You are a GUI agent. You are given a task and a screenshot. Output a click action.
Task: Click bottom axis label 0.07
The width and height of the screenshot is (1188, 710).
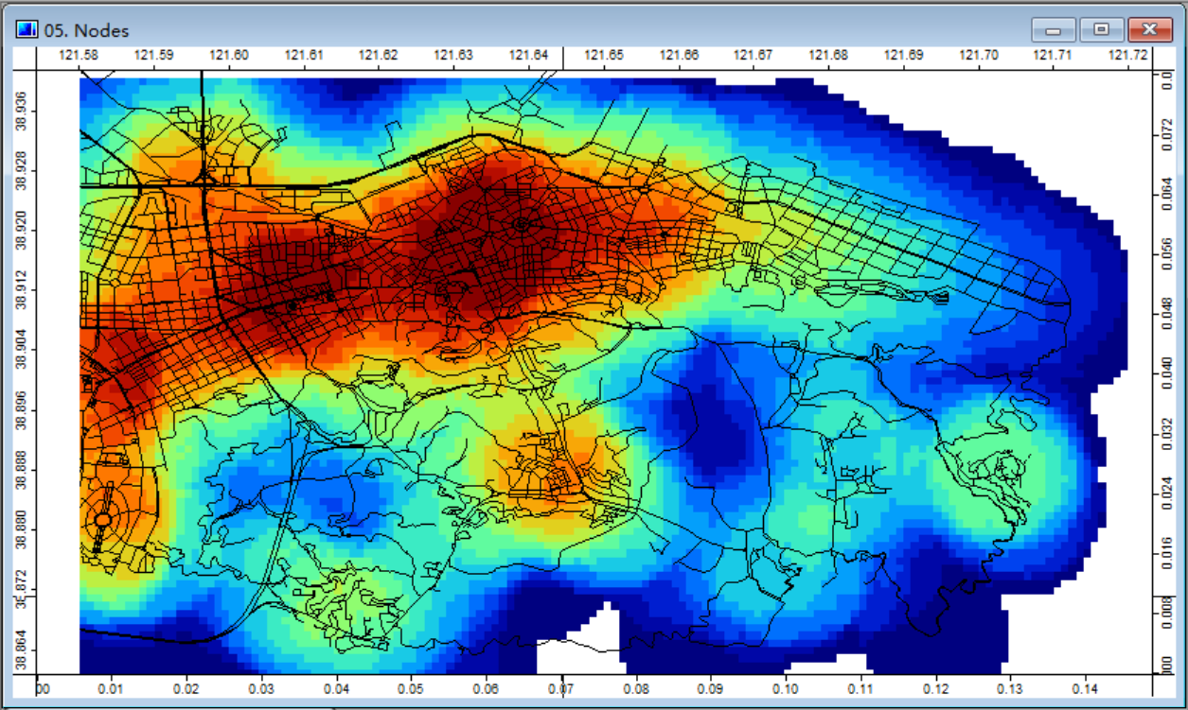[561, 691]
